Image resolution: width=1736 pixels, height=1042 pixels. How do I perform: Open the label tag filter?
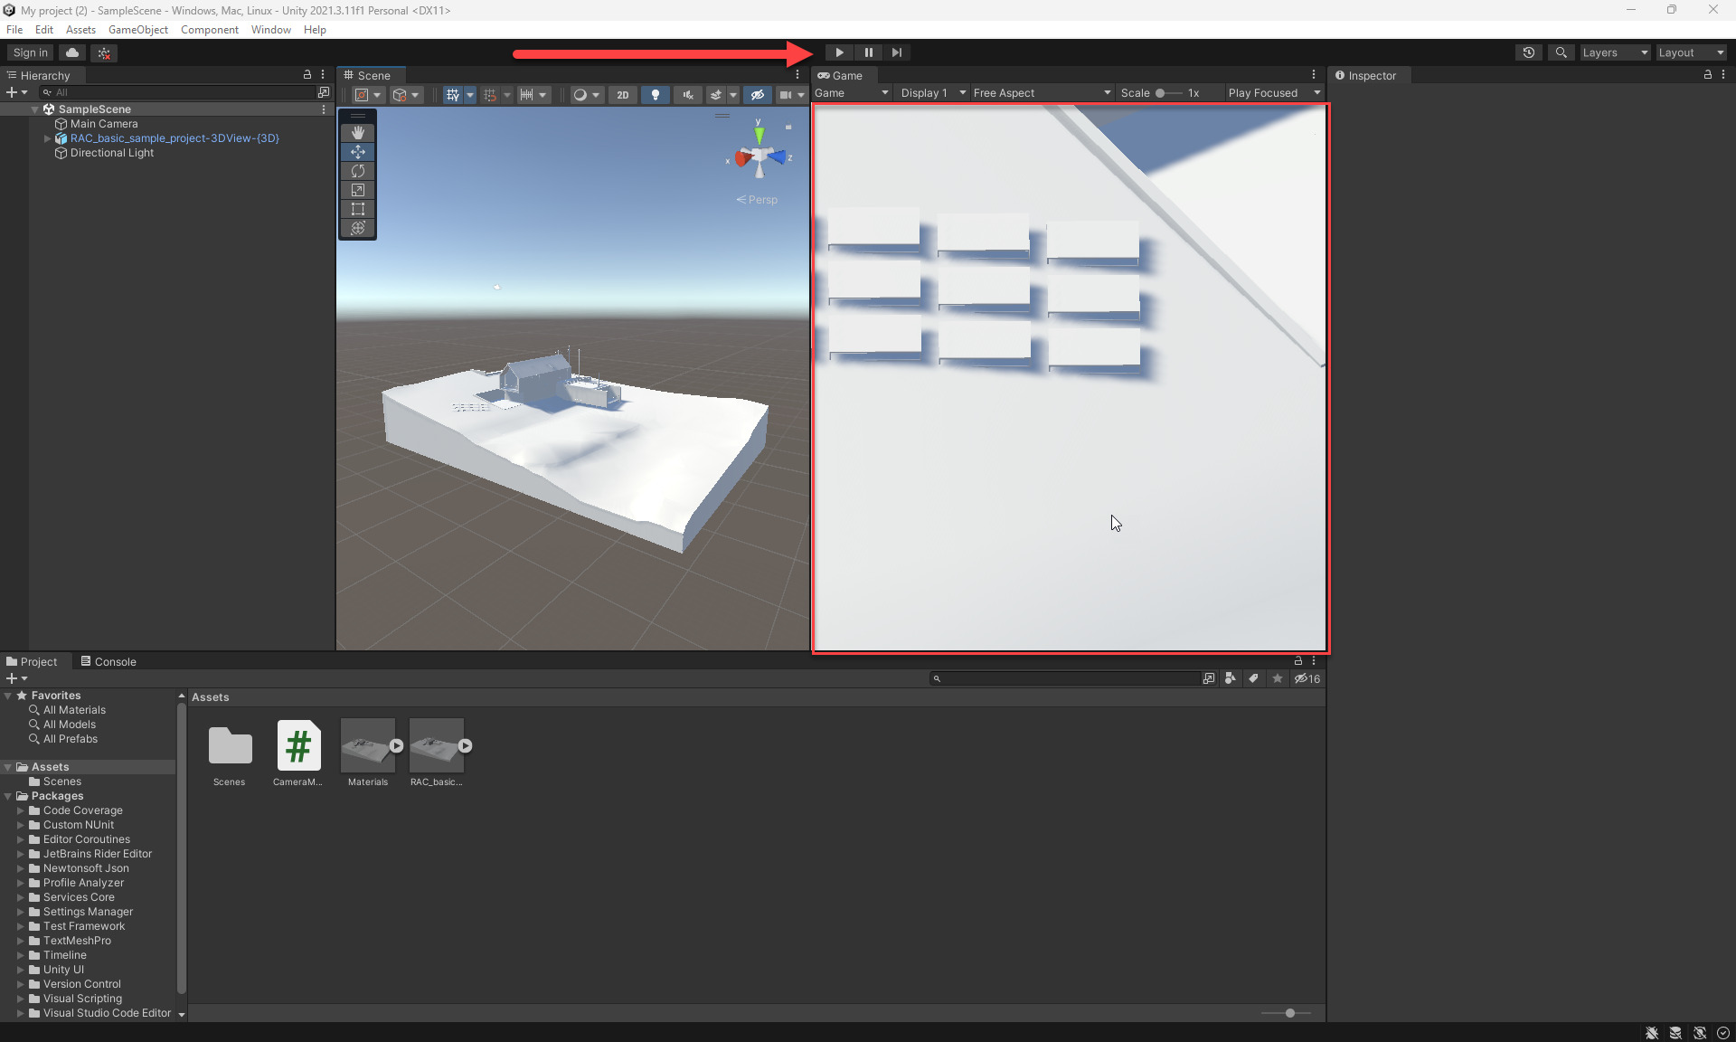coord(1253,678)
